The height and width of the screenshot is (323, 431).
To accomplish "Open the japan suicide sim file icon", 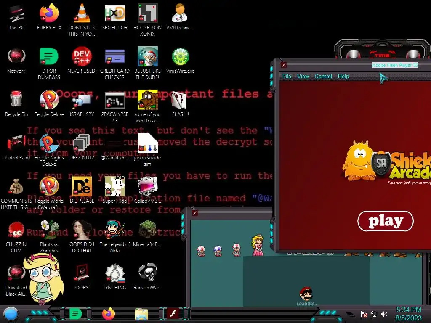I will click(147, 143).
